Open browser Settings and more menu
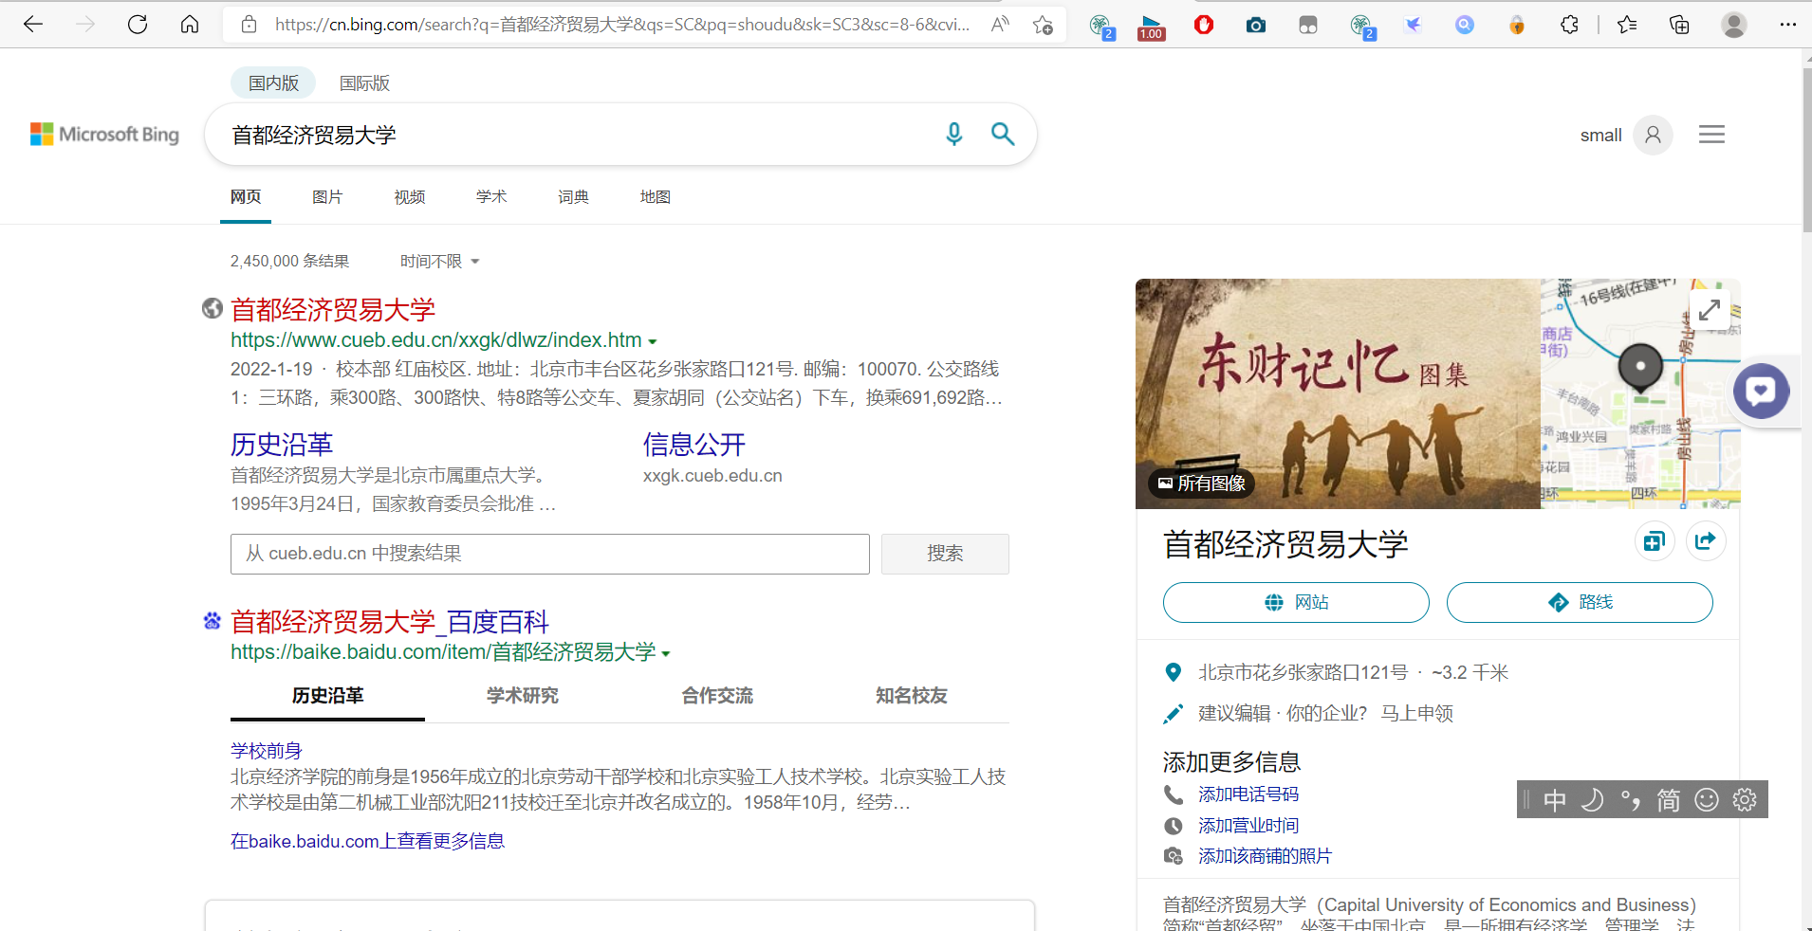Viewport: 1812px width, 931px height. point(1787,25)
